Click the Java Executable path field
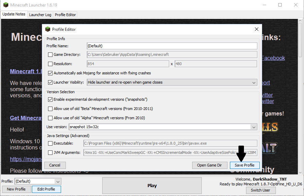Image resolution: width=304 pixels, height=196 pixels. [170, 143]
